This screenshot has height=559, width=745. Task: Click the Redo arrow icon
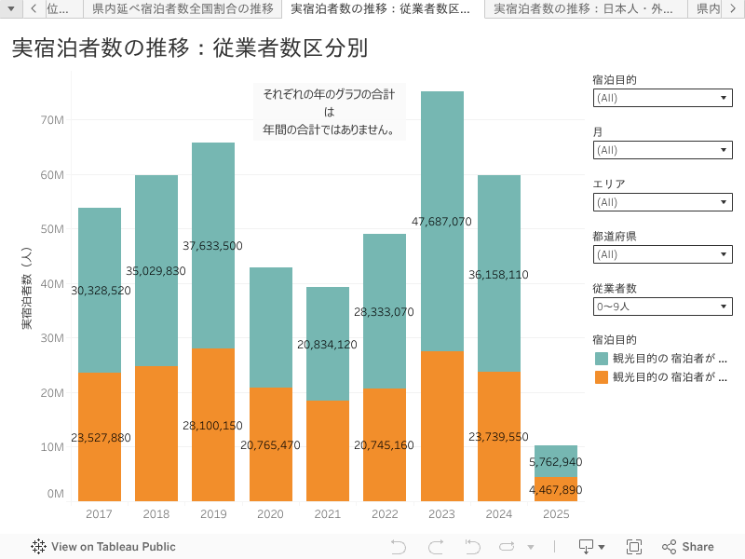435,547
